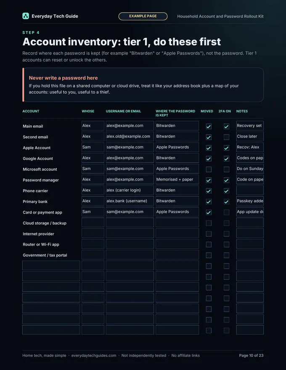
Task: Uncheck Moved for Apple Account
Action: [x=209, y=148]
